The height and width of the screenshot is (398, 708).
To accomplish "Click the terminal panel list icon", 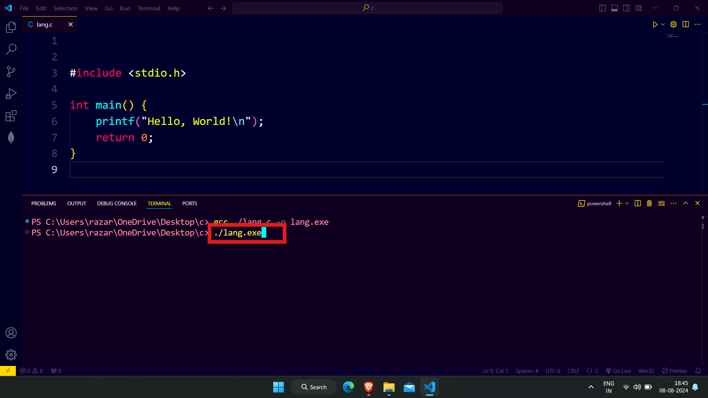I will [662, 203].
